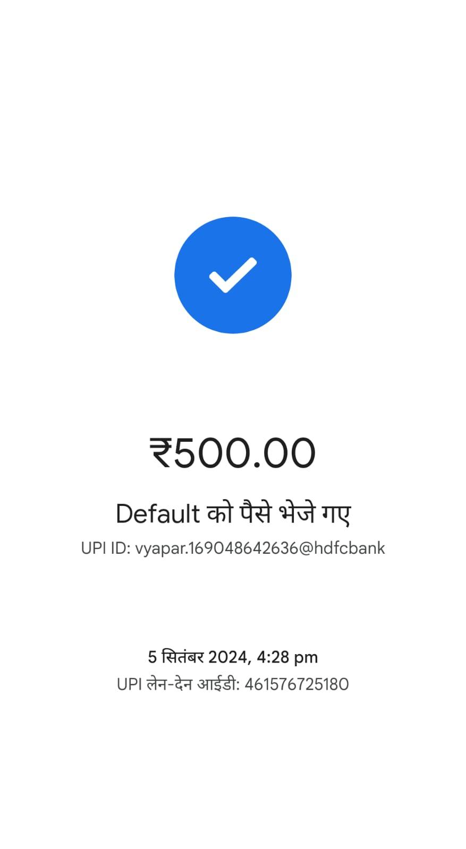The image size is (466, 849).
Task: Click the 'pm' text in the timestamp
Action: (x=306, y=658)
